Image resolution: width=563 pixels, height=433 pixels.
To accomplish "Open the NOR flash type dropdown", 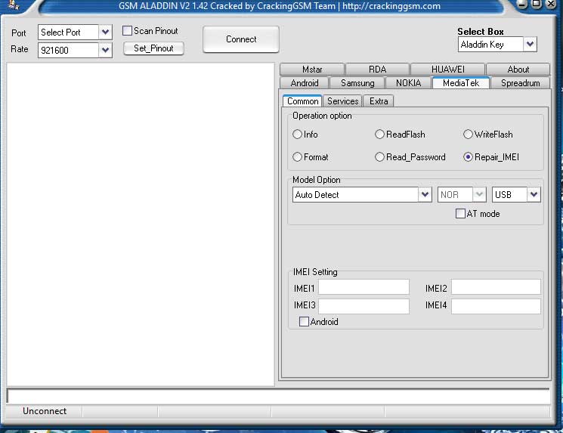I will [479, 195].
